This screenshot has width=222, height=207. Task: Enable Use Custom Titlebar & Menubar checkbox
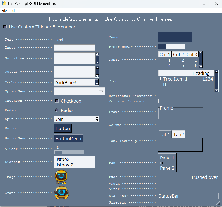point(5,27)
